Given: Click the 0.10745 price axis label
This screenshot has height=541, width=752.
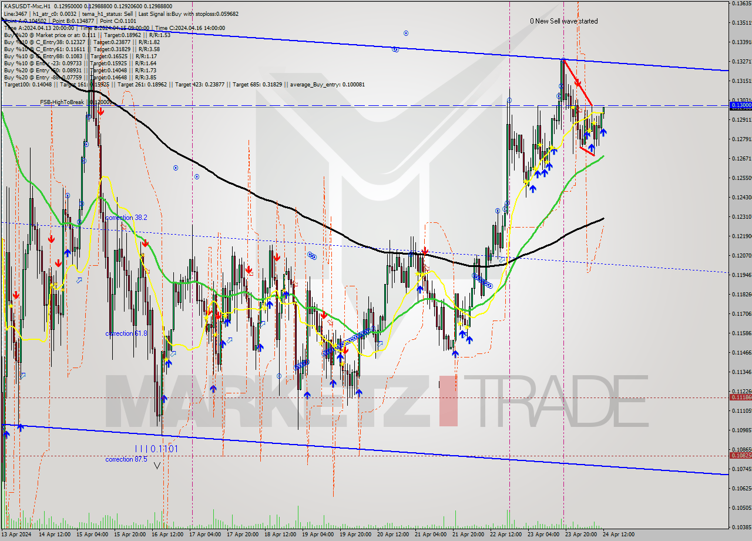Looking at the screenshot, I should tap(741, 469).
